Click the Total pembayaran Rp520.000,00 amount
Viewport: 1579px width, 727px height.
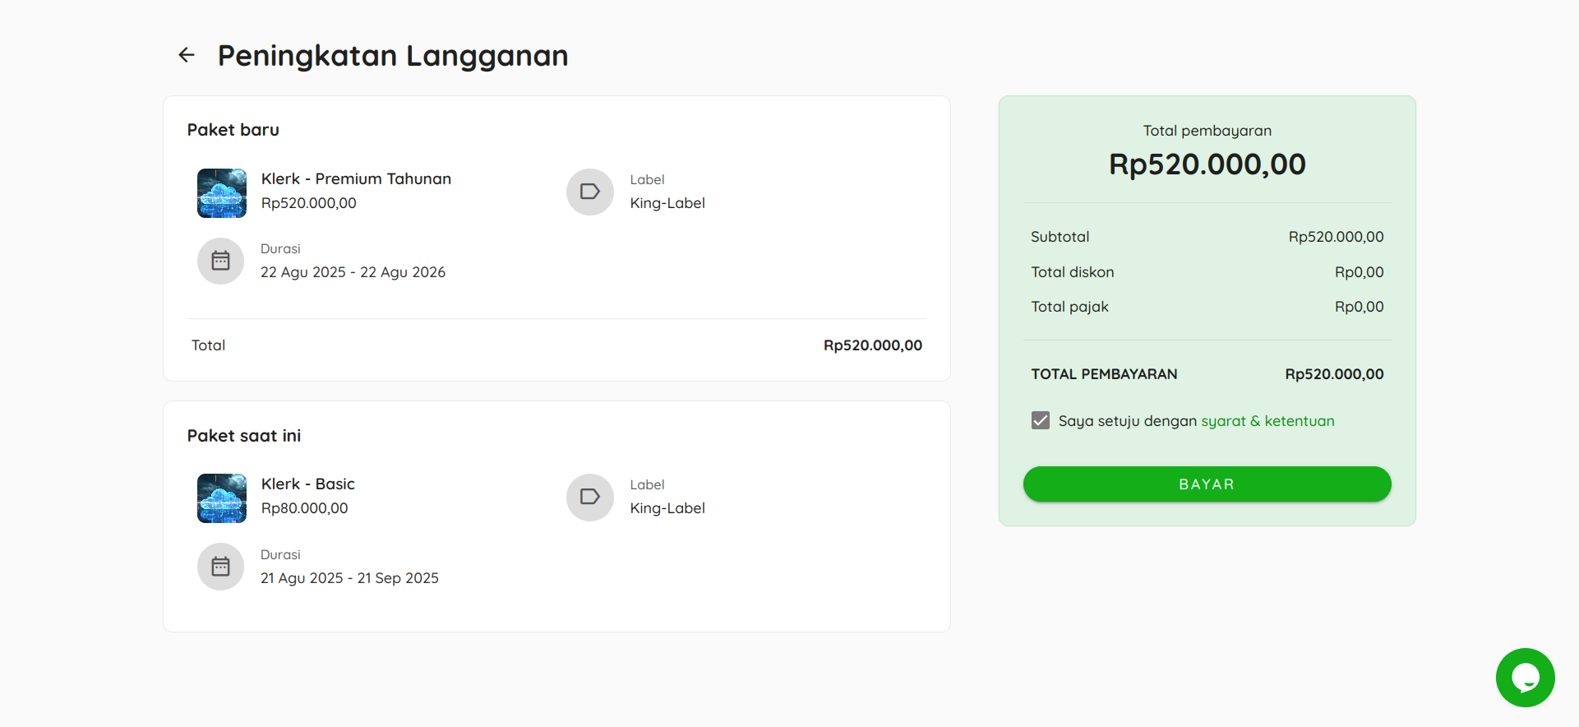pyautogui.click(x=1207, y=164)
